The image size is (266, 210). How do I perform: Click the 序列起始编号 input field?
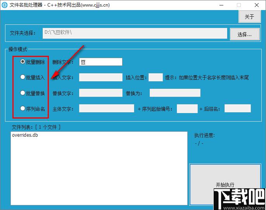[x=187, y=108]
